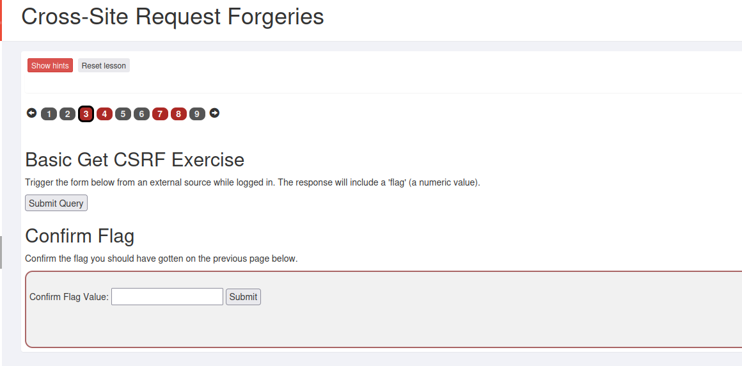Select lesson page 9
This screenshot has width=742, height=366.
pyautogui.click(x=197, y=114)
